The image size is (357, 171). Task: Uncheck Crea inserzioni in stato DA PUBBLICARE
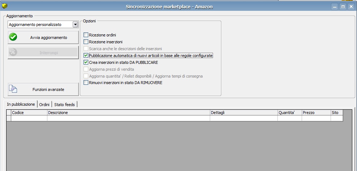point(86,62)
